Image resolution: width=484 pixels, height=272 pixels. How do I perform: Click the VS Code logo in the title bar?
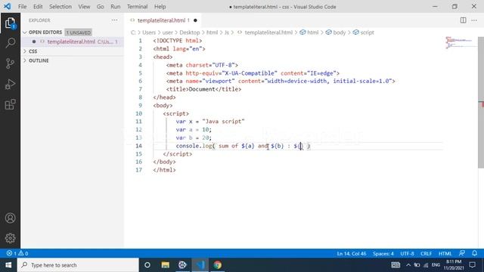point(8,6)
